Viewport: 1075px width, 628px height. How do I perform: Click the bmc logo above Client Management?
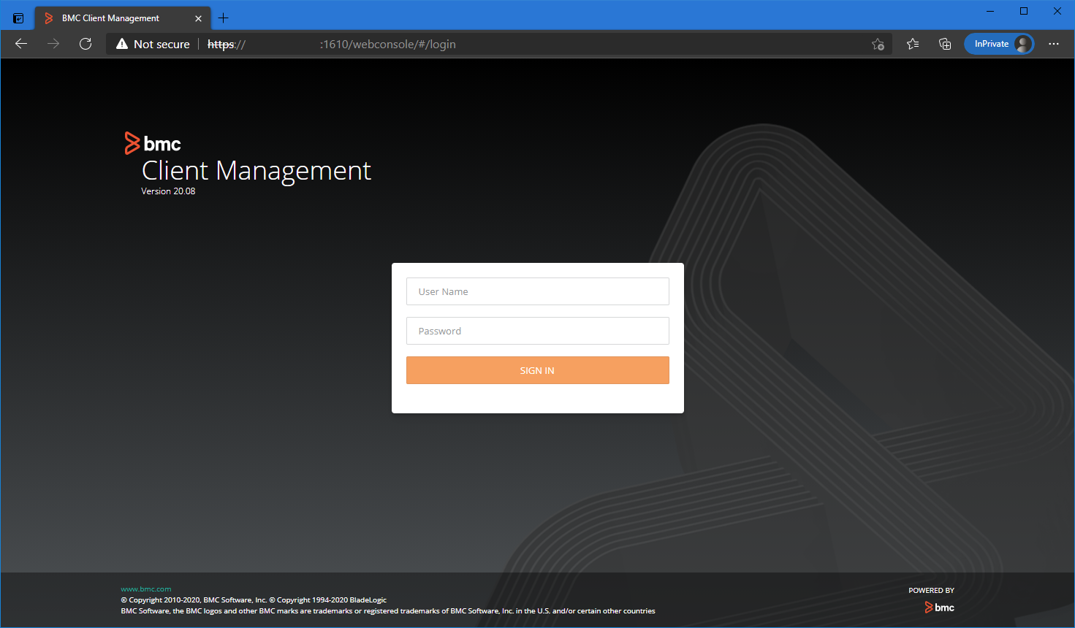(x=153, y=143)
